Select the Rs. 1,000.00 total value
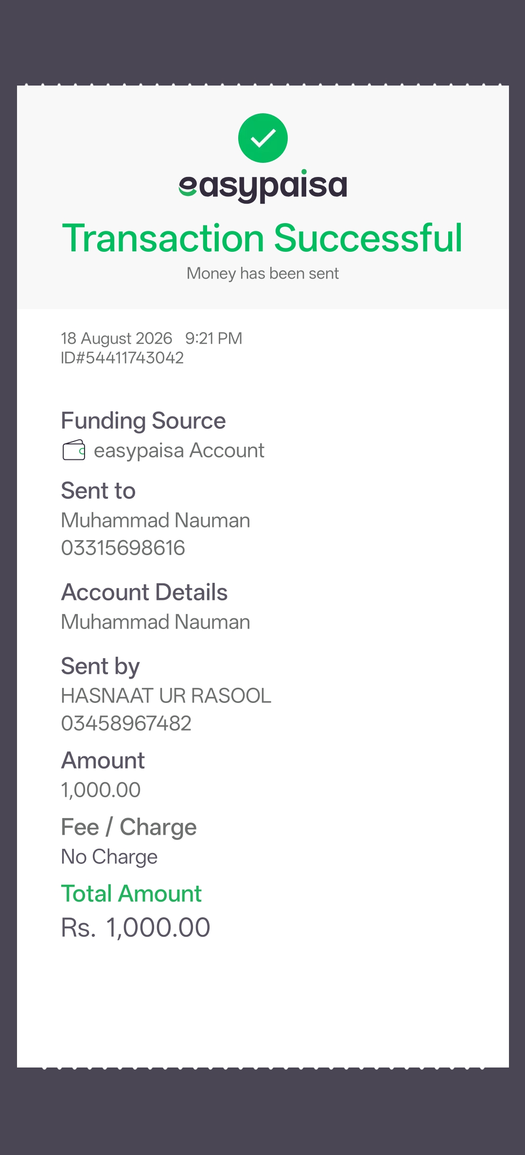The image size is (525, 1155). click(x=136, y=927)
